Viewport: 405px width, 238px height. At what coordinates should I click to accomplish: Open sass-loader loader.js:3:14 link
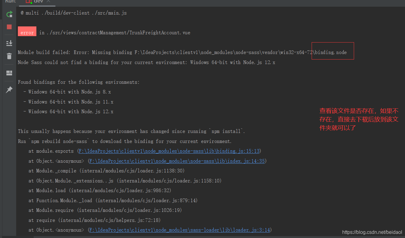pyautogui.click(x=179, y=230)
